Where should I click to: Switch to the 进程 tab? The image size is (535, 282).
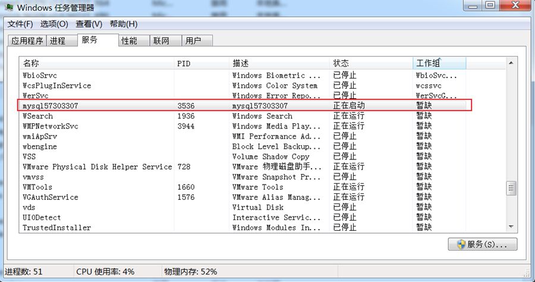pyautogui.click(x=58, y=41)
